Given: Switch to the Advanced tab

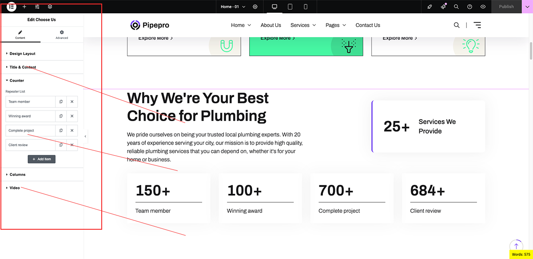Looking at the screenshot, I should point(62,35).
